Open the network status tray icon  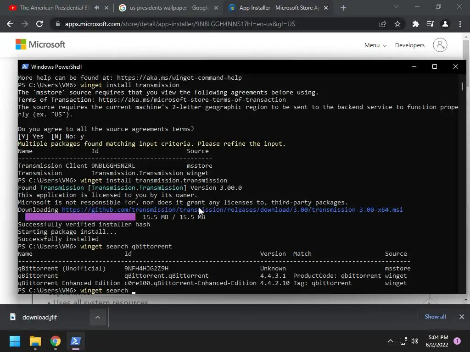click(x=403, y=341)
